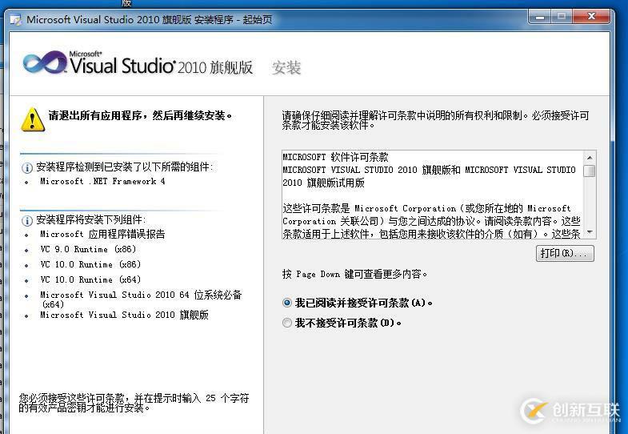Click the yellow warning triangle icon
The image size is (628, 434).
tap(33, 119)
